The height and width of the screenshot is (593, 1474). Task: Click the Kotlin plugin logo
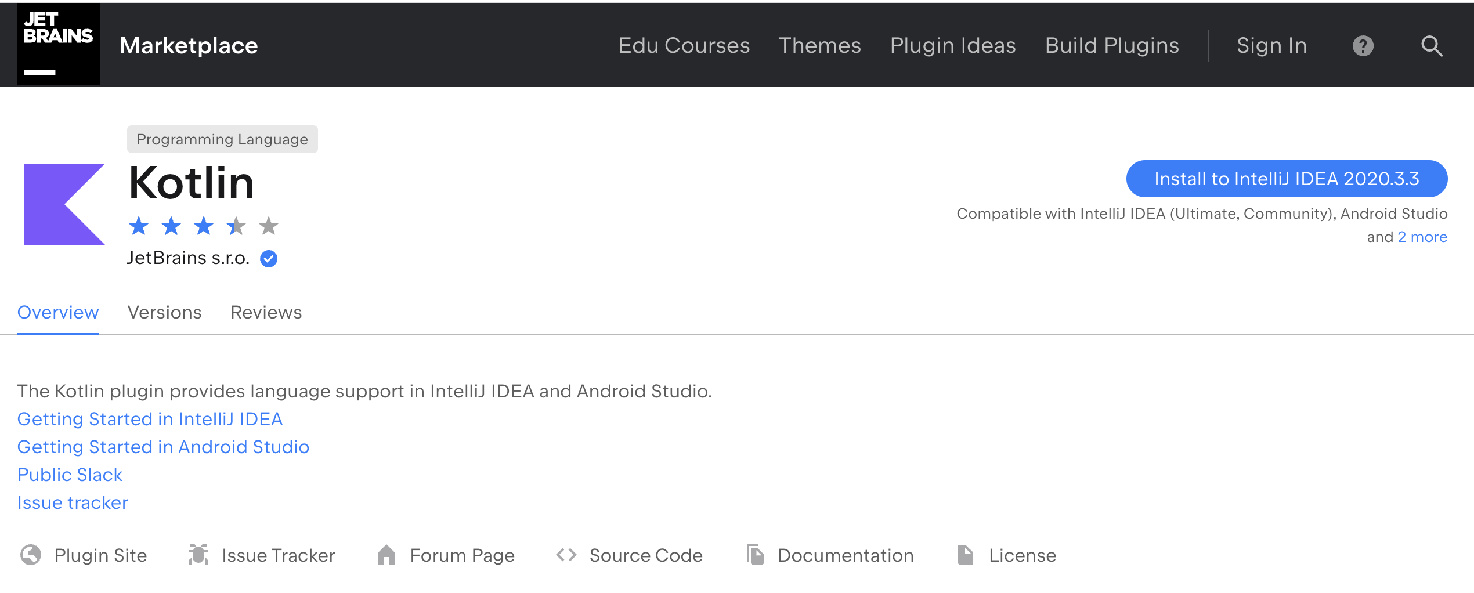point(64,204)
